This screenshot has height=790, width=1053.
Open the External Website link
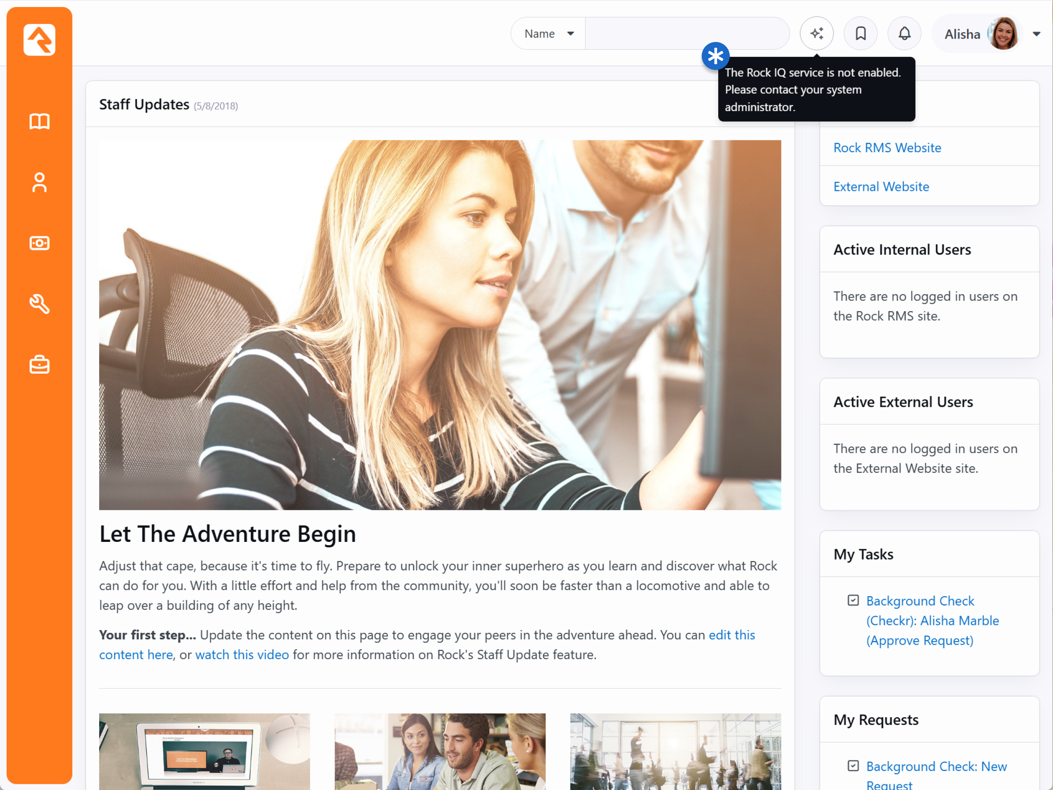tap(881, 187)
